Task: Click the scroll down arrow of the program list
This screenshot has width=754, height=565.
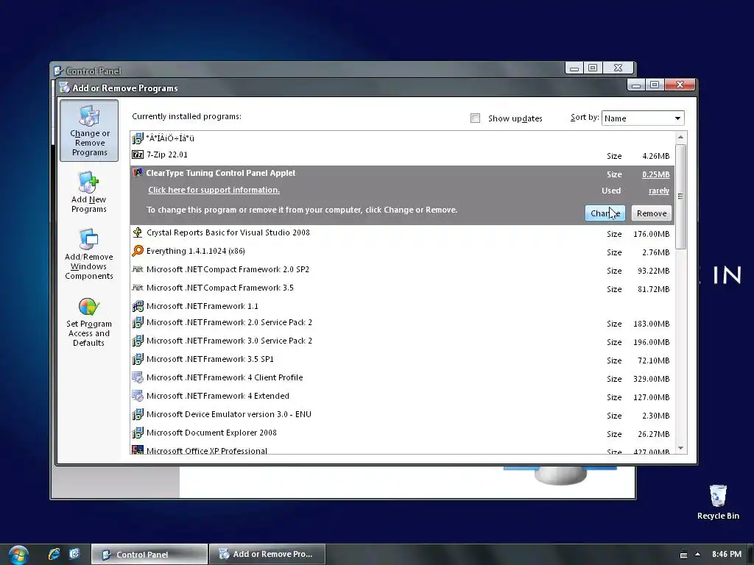Action: pos(680,448)
